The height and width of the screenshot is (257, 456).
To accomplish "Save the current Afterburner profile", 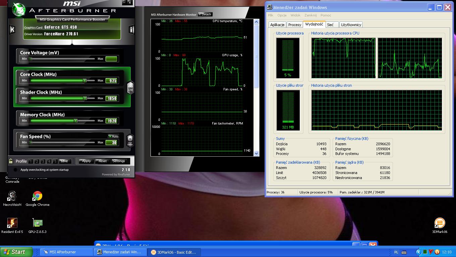I will click(x=65, y=161).
